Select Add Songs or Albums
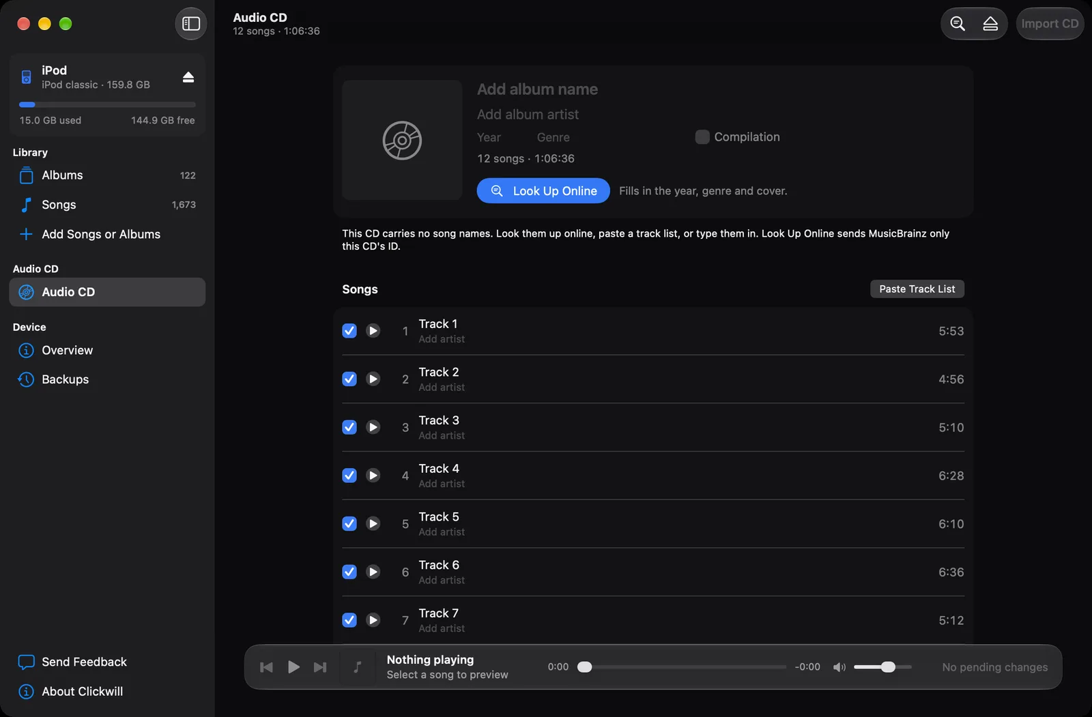Image resolution: width=1092 pixels, height=717 pixels. click(107, 234)
